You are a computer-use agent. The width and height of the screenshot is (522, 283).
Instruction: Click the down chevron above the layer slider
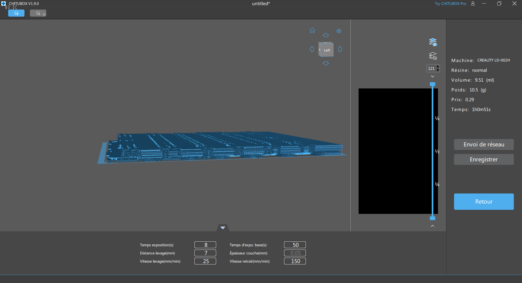(x=433, y=76)
